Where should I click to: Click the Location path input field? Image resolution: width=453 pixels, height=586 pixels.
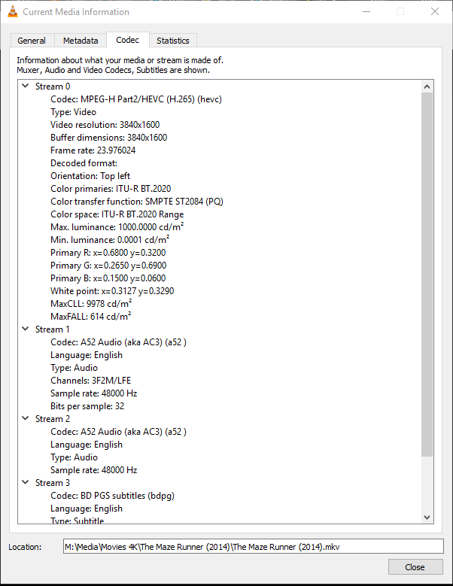(254, 546)
